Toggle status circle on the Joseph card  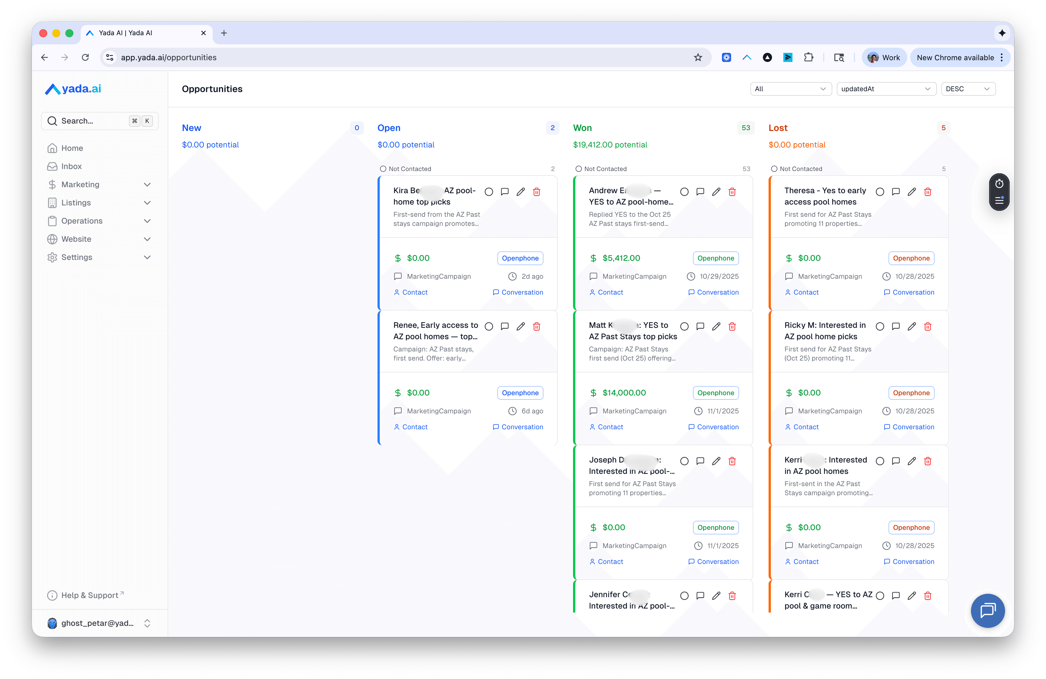click(684, 461)
